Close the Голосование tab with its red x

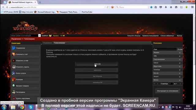(66, 43)
